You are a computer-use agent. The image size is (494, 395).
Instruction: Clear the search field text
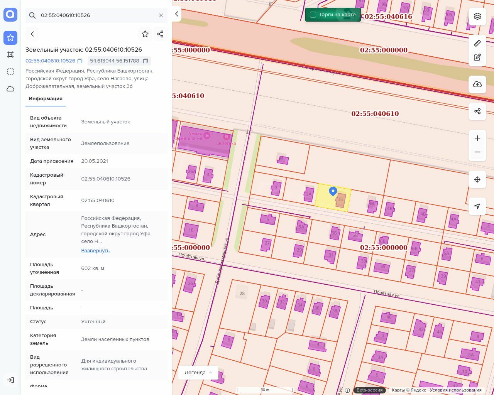tap(161, 15)
